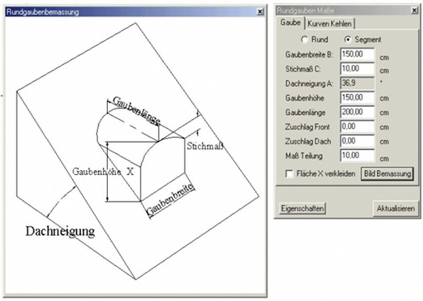Screen dimensions: 423x301
Task: Select the Gaubenhöhe input field
Action: pyautogui.click(x=357, y=98)
